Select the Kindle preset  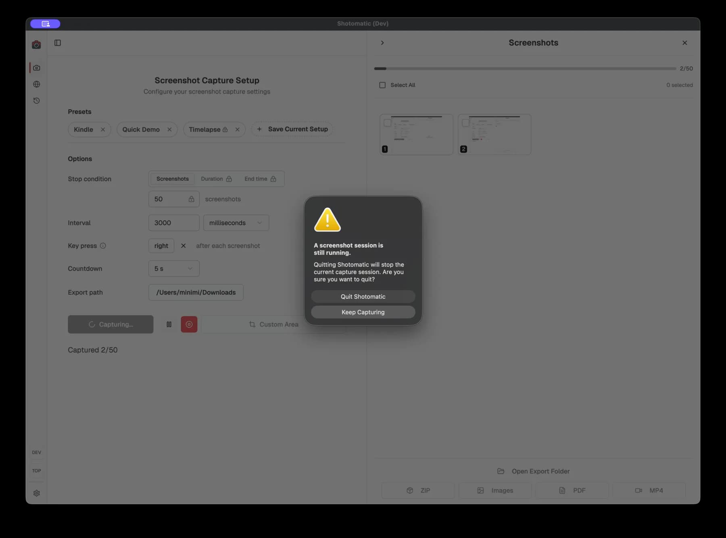tap(83, 129)
